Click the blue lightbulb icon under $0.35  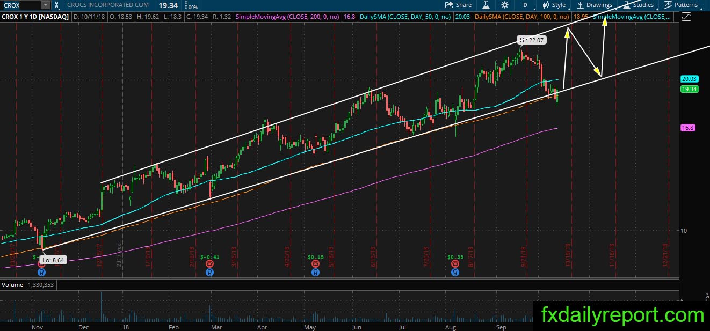(455, 273)
